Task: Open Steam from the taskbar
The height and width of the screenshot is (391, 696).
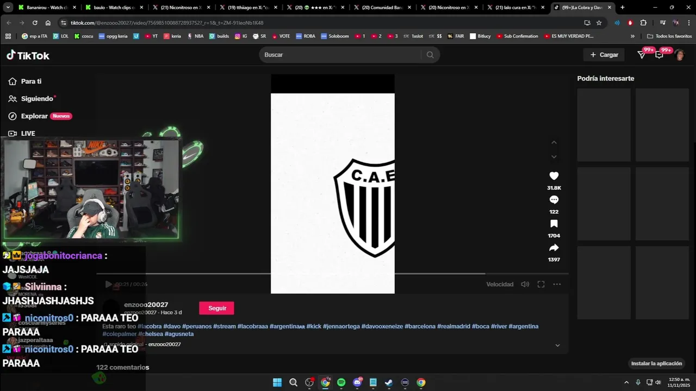Action: 389,382
